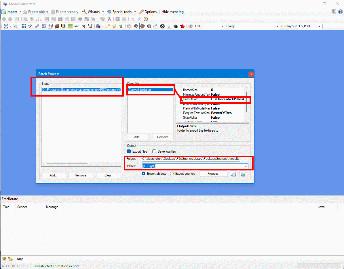The image size is (344, 269).
Task: Click the save batch settings disk icon
Action: (234, 174)
